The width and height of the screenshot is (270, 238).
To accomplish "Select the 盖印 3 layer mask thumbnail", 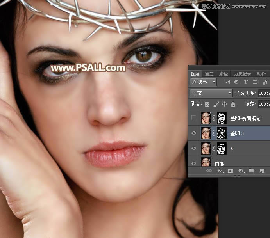I will [x=222, y=133].
